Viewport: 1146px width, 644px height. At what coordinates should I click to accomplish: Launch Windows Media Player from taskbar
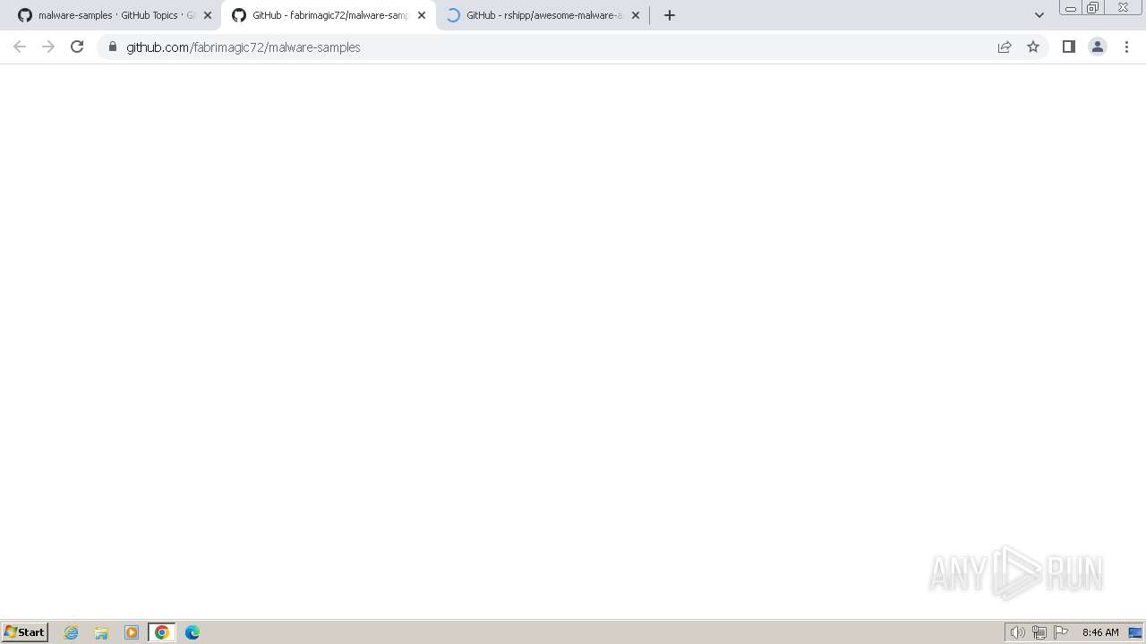(x=132, y=632)
